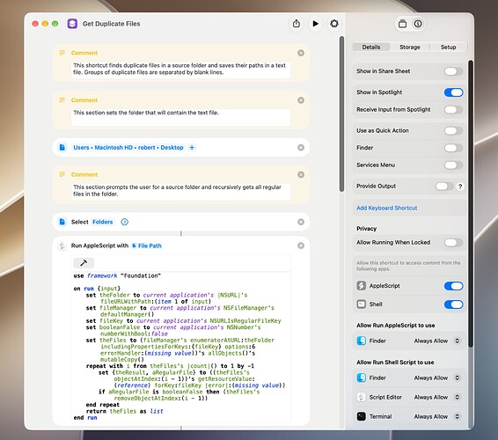Remove the Run AppleScript action
The width and height of the screenshot is (498, 440).
(x=301, y=246)
